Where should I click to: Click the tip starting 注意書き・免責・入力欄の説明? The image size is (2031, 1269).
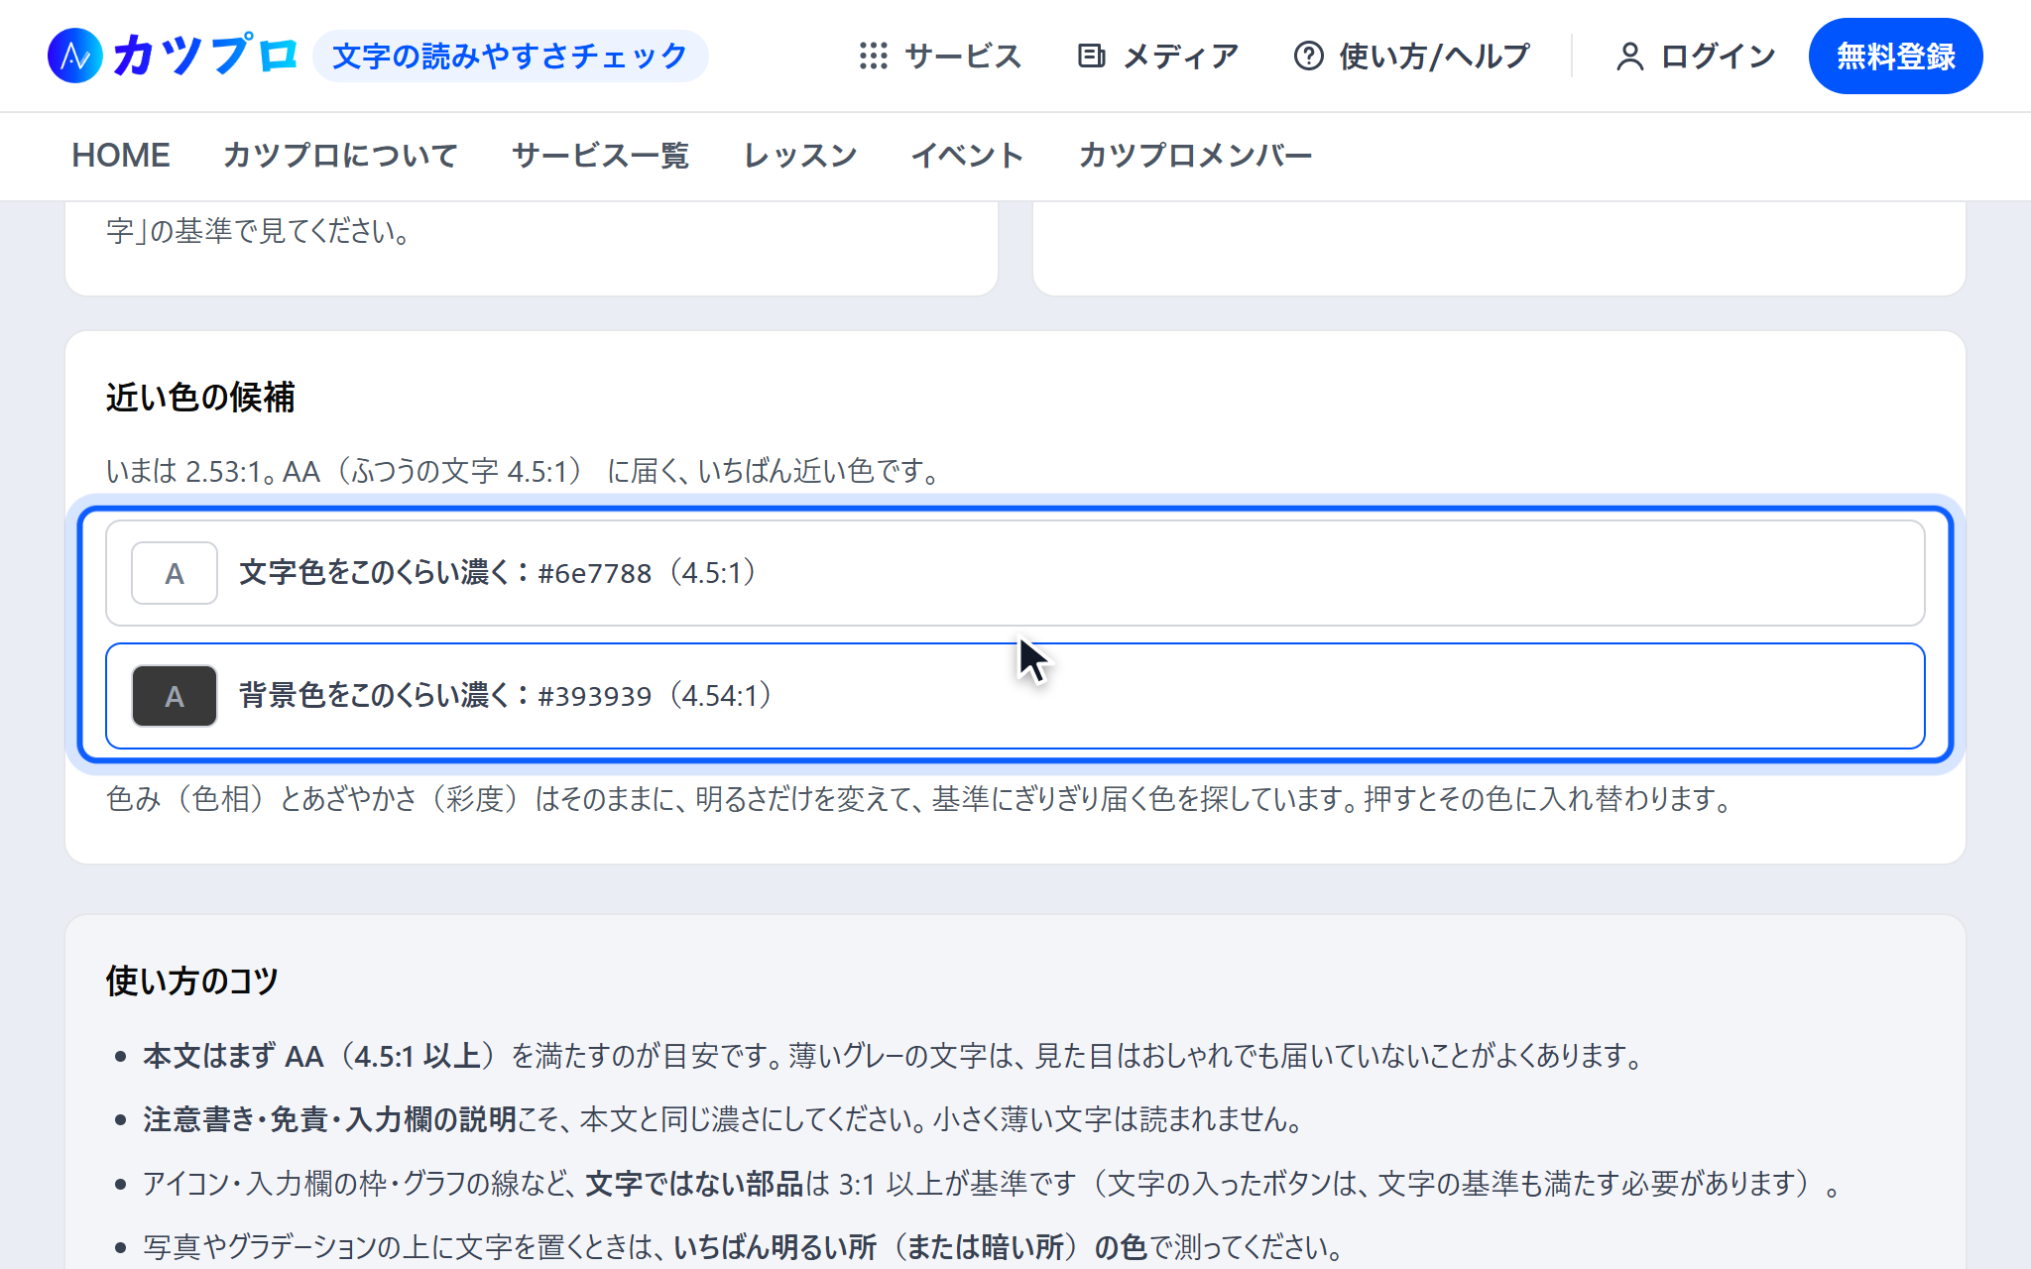723,1119
